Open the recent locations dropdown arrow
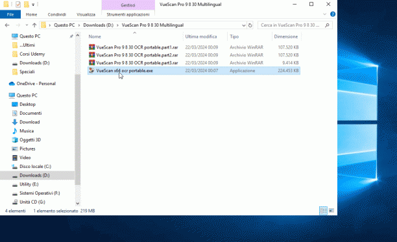Screen dimensions: 397x242 [27, 25]
